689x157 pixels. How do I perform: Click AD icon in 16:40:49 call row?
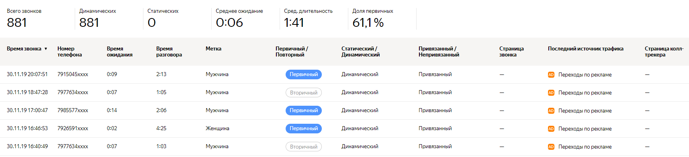click(551, 147)
